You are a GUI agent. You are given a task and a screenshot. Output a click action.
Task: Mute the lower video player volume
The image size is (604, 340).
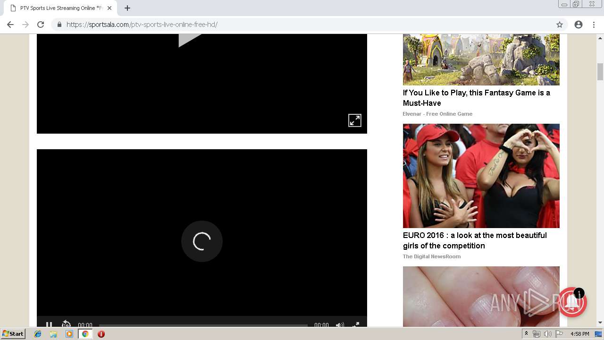pyautogui.click(x=340, y=325)
